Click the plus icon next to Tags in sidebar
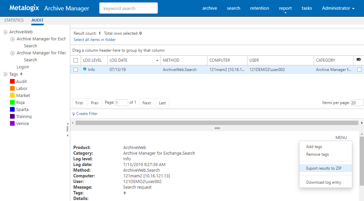The width and height of the screenshot is (364, 201). tap(21, 74)
